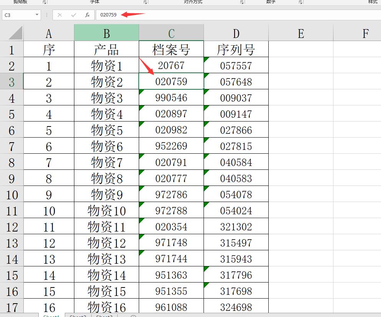Switch to the Sheet2 tab
The width and height of the screenshot is (381, 317).
point(78,315)
